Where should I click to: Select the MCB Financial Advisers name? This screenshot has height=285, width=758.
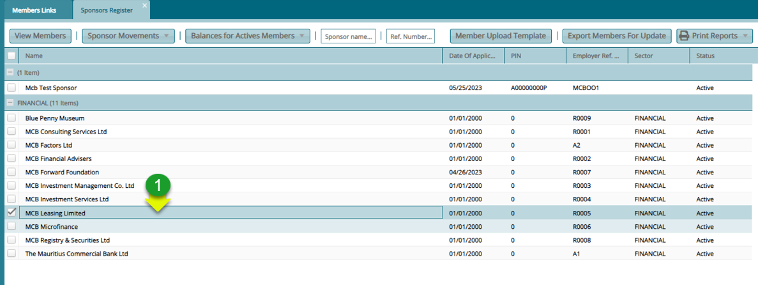coord(58,158)
